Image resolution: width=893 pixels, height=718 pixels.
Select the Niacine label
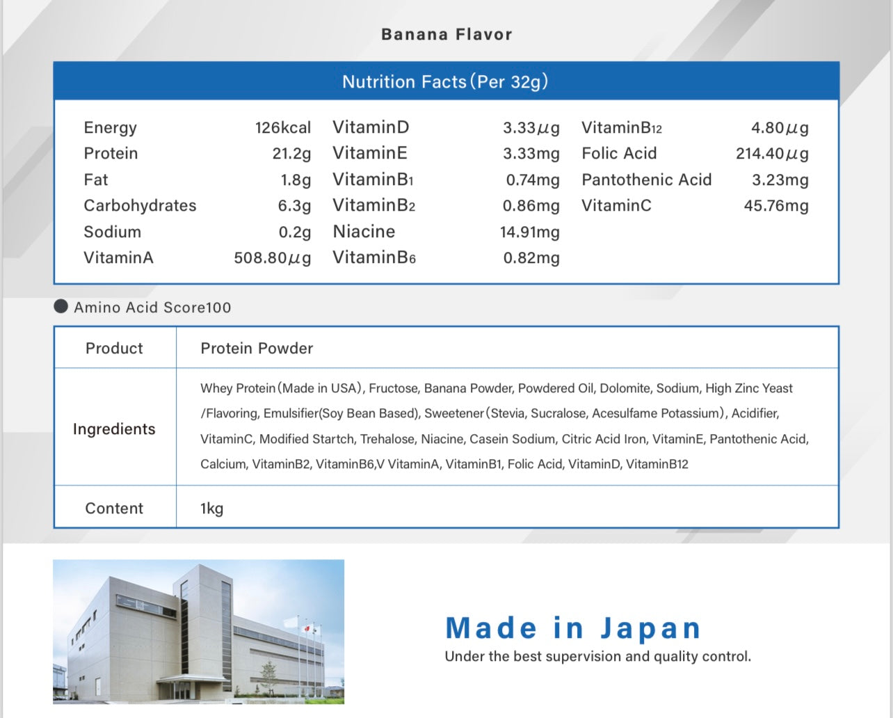[x=364, y=232]
